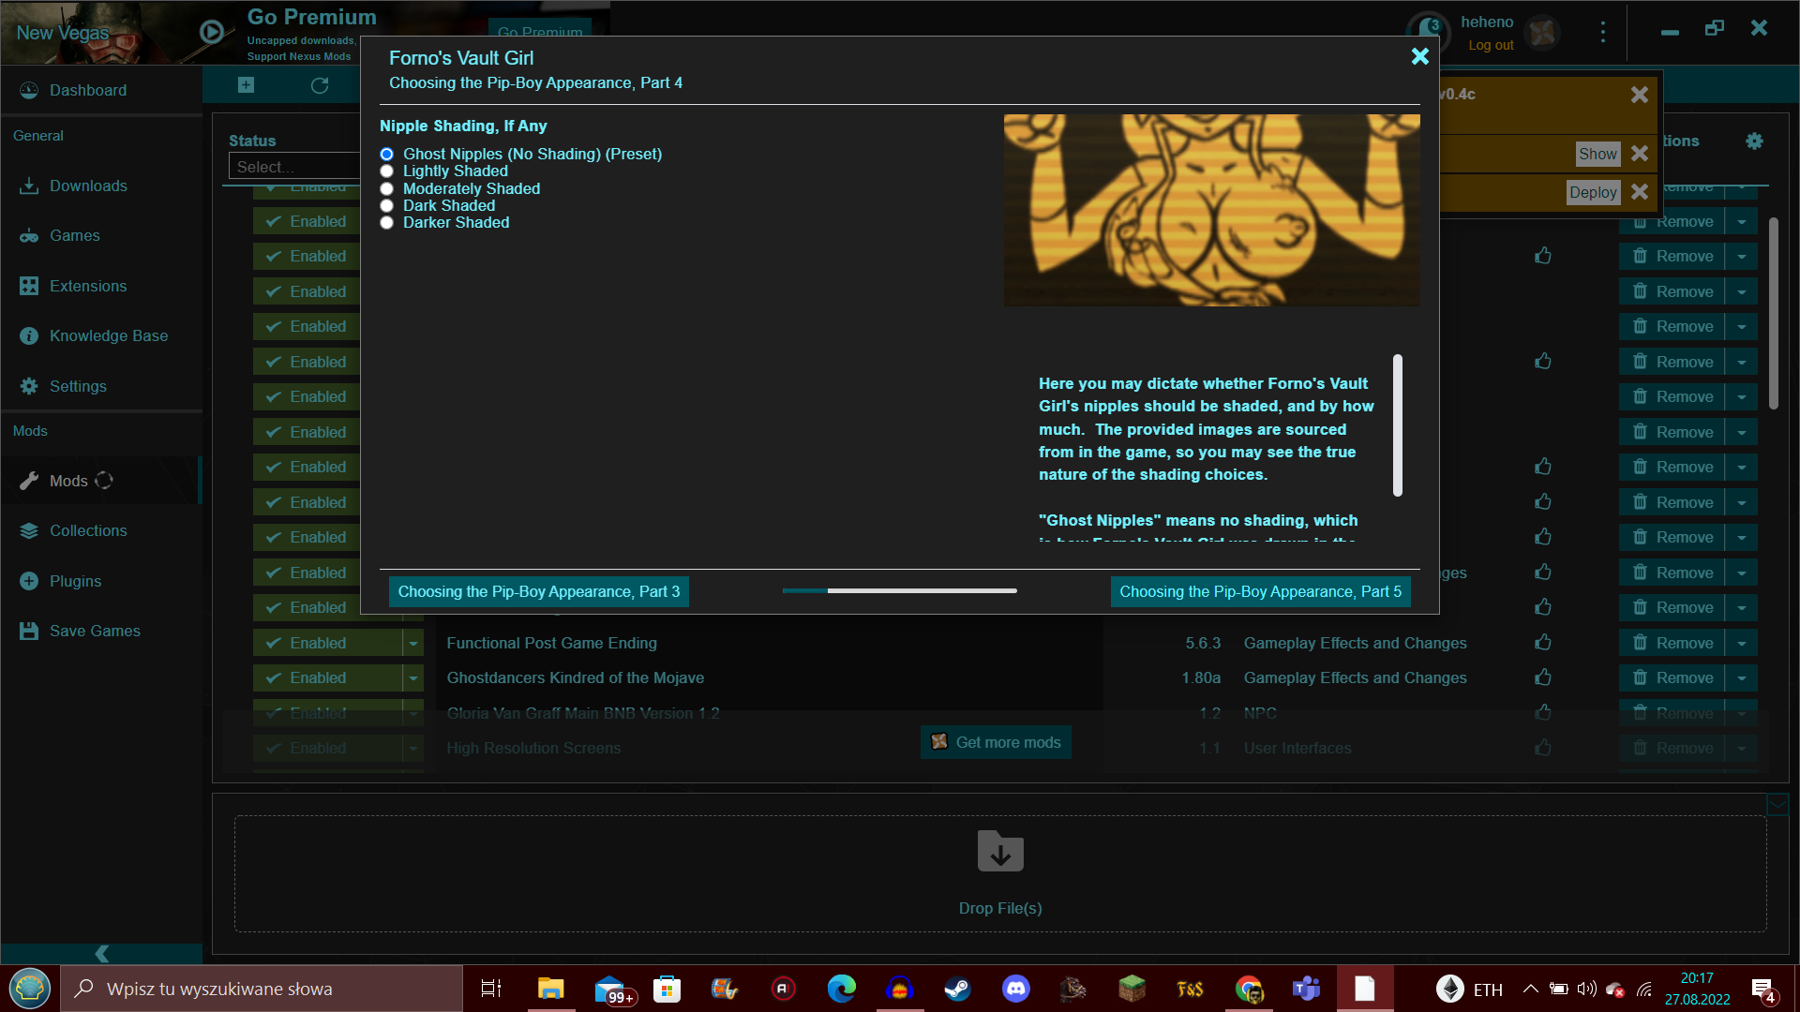1800x1012 pixels.
Task: Click the install-from-file plus icon
Action: pos(246,85)
